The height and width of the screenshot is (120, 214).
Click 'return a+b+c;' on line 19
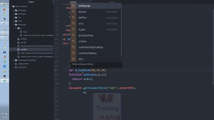coord(83,79)
